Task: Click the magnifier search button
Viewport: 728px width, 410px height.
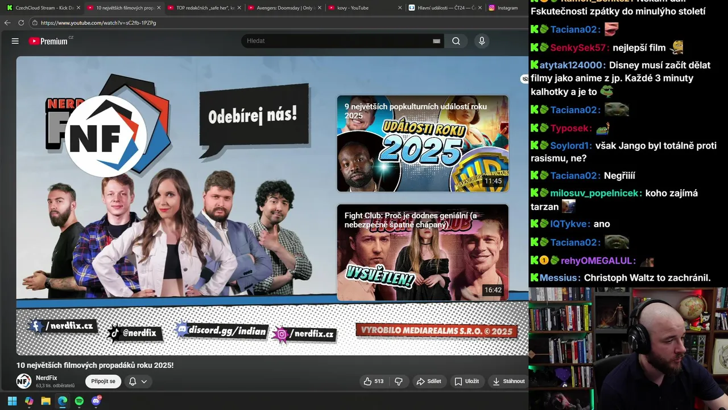Action: pos(456,41)
